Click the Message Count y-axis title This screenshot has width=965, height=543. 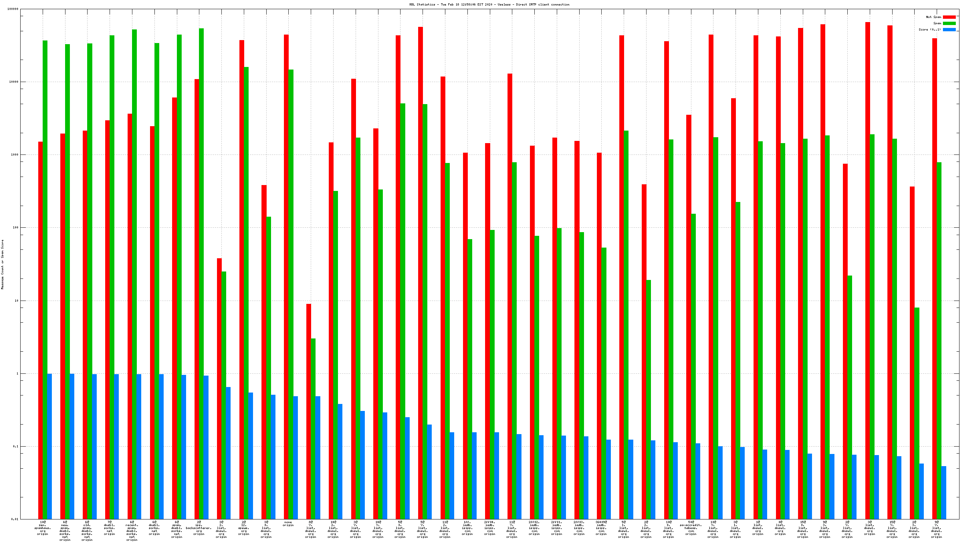click(x=3, y=265)
